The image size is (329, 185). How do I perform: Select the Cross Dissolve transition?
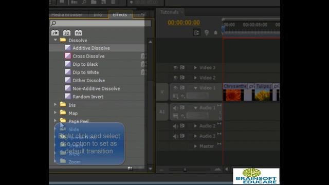point(88,56)
